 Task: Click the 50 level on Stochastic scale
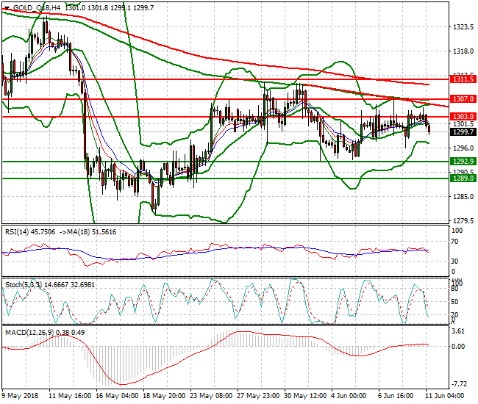point(454,302)
